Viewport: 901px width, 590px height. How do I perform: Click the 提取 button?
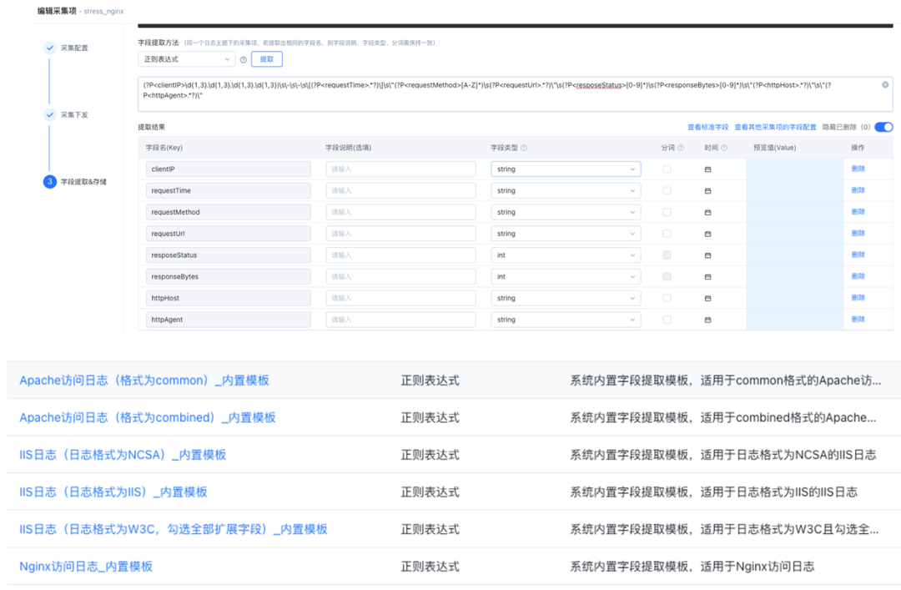[267, 59]
